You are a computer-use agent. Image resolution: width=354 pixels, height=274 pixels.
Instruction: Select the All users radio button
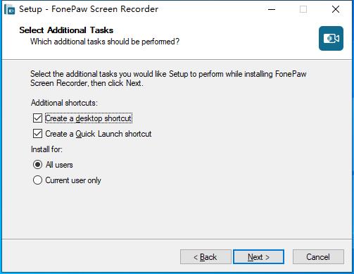(x=37, y=165)
